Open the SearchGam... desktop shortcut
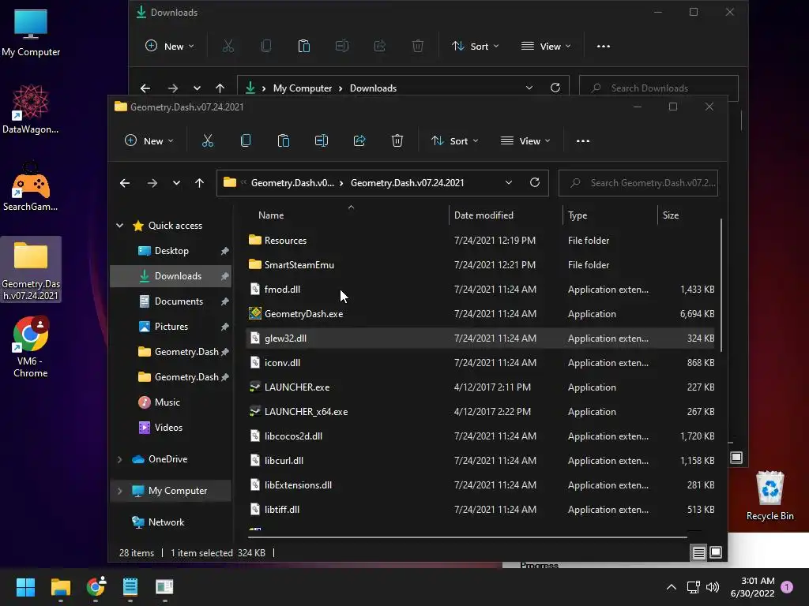The height and width of the screenshot is (606, 809). tap(31, 186)
